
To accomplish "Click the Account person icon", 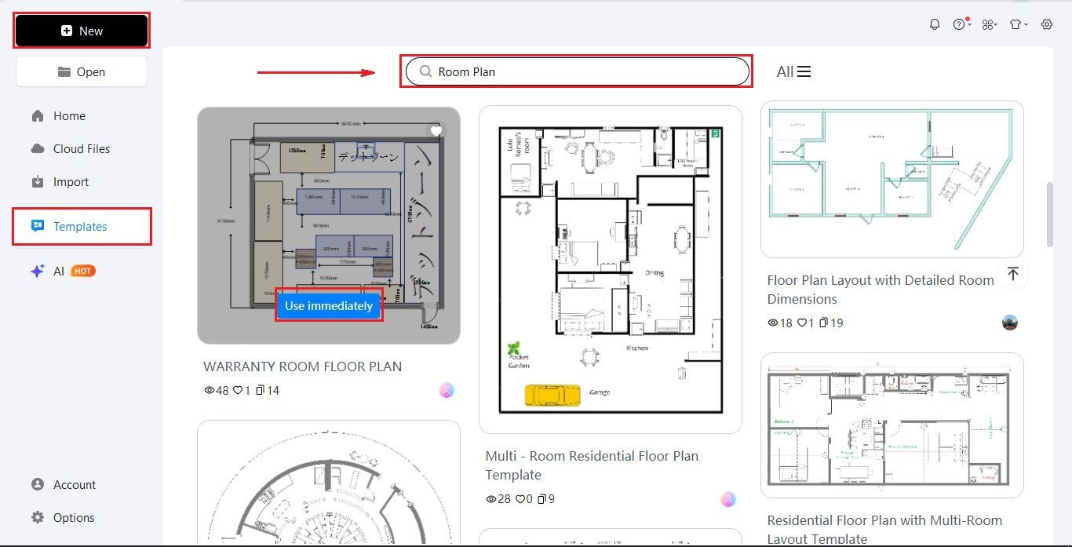I will tap(38, 484).
